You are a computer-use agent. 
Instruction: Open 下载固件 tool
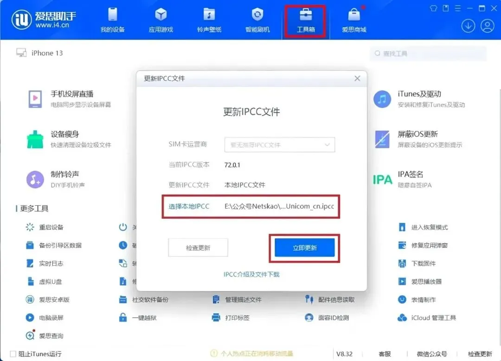(417, 263)
